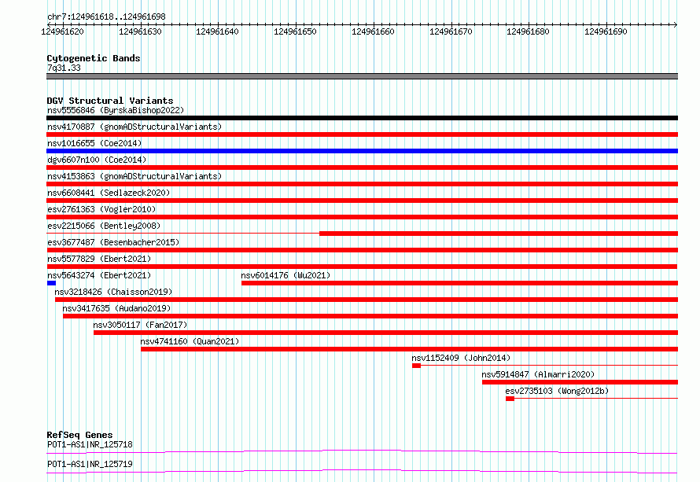Select the 7q31.33 band label
This screenshot has width=700, height=482.
(64, 68)
